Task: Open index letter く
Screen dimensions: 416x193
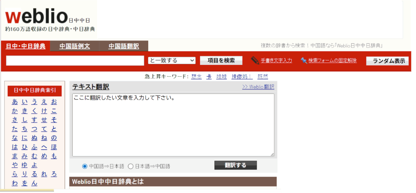Action: 35,111
